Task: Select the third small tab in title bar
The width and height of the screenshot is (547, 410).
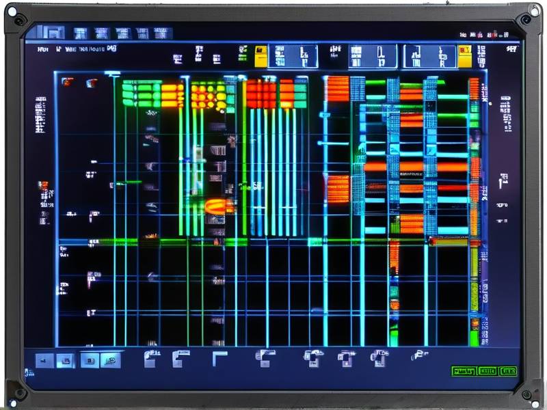Action: tap(122, 33)
